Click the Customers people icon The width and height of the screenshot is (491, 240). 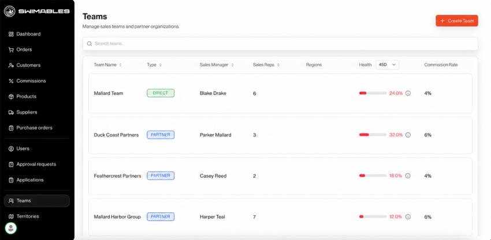(11, 65)
